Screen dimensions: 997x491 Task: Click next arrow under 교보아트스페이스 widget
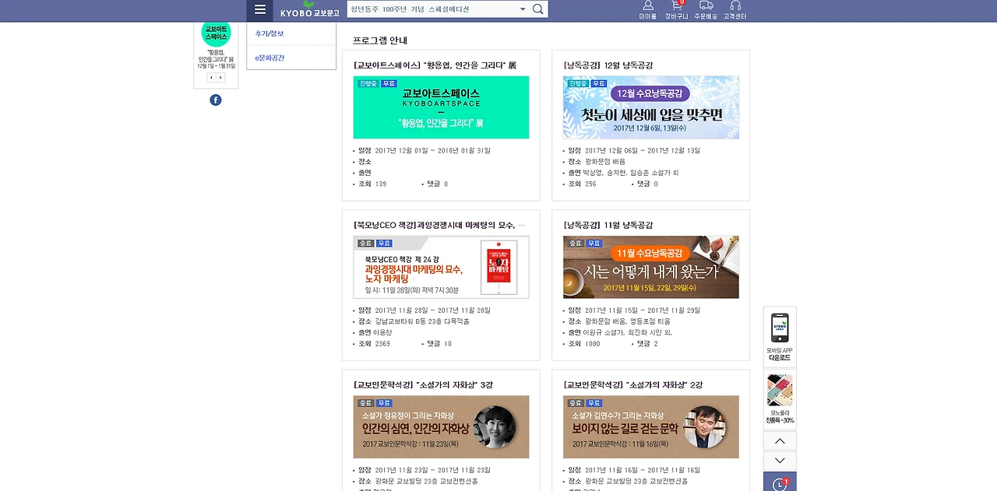coord(220,77)
